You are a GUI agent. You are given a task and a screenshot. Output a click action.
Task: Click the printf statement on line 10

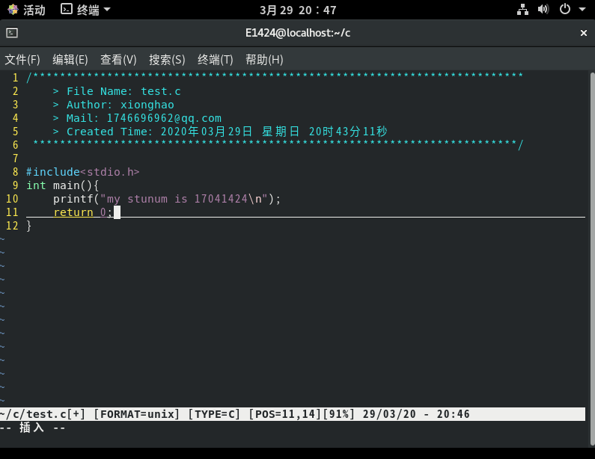pyautogui.click(x=167, y=199)
